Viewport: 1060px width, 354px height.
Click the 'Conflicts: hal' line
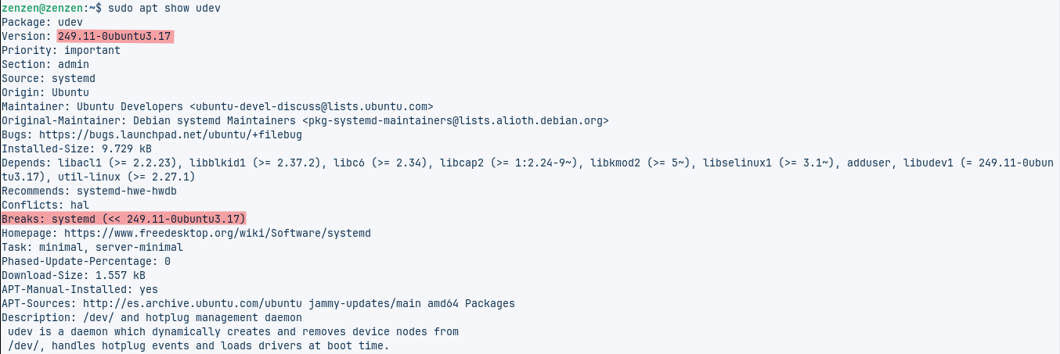click(x=45, y=205)
